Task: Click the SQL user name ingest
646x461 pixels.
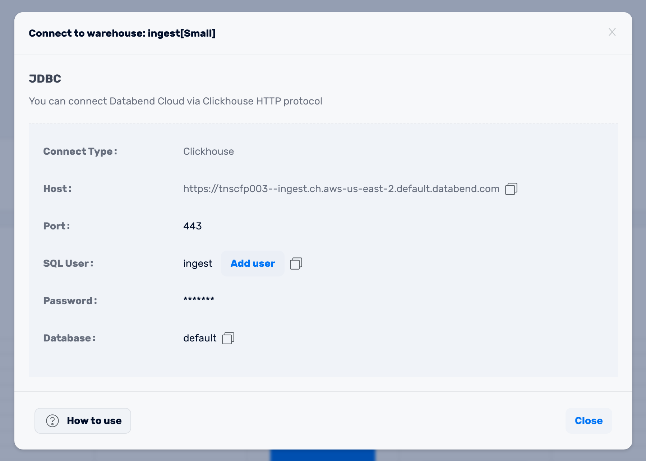Action: point(198,264)
